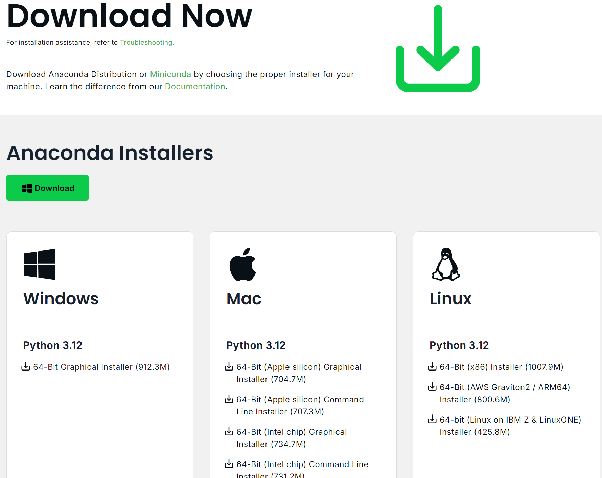Image resolution: width=602 pixels, height=478 pixels.
Task: Click the 'Mac' card heading
Action: (x=244, y=299)
